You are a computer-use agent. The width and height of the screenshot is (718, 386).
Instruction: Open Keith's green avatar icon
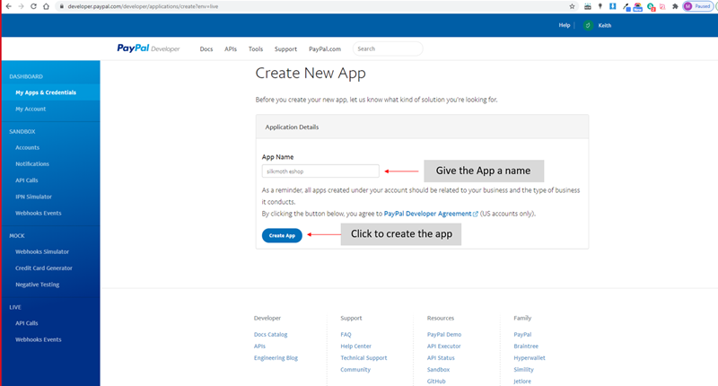588,26
